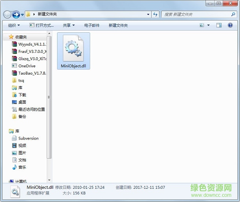Open the 图片 pictures library
The width and height of the screenshot is (240, 202).
19,153
